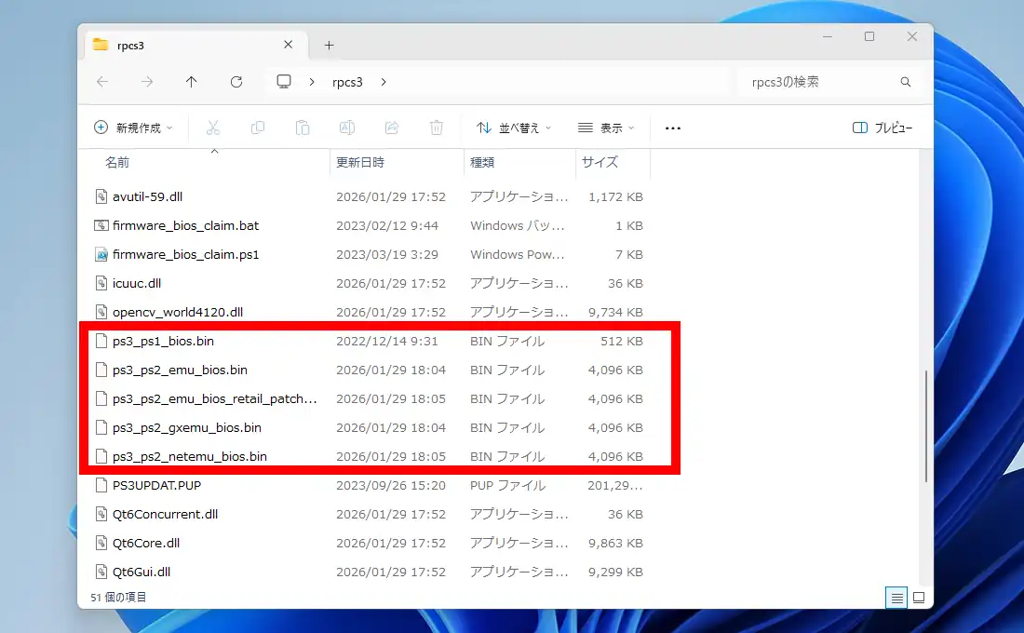Switch to large thumbnails view layout
This screenshot has height=633, width=1024.
point(918,597)
